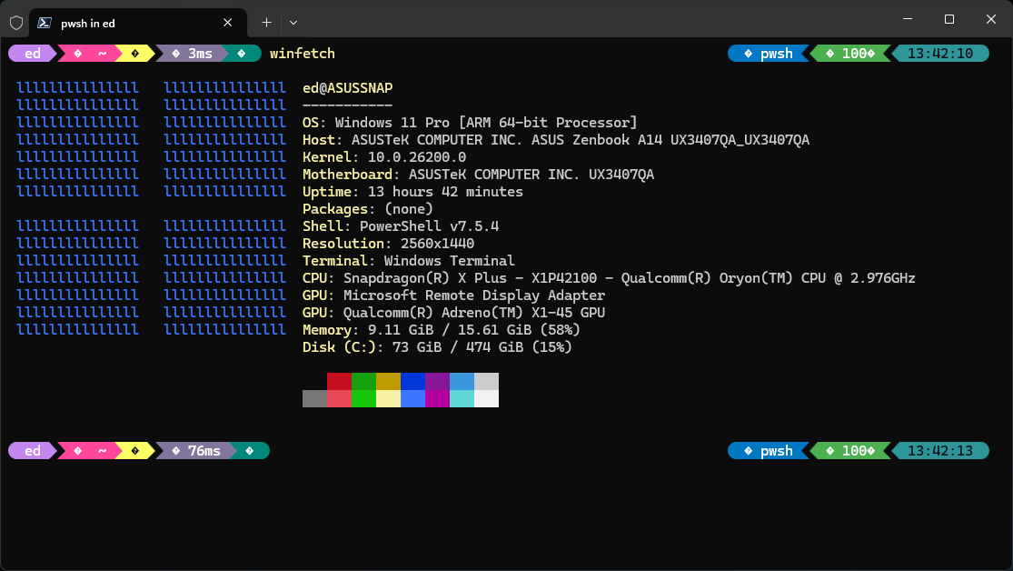This screenshot has width=1013, height=571.
Task: Close the "pwsh in ed" tab
Action: 231,23
